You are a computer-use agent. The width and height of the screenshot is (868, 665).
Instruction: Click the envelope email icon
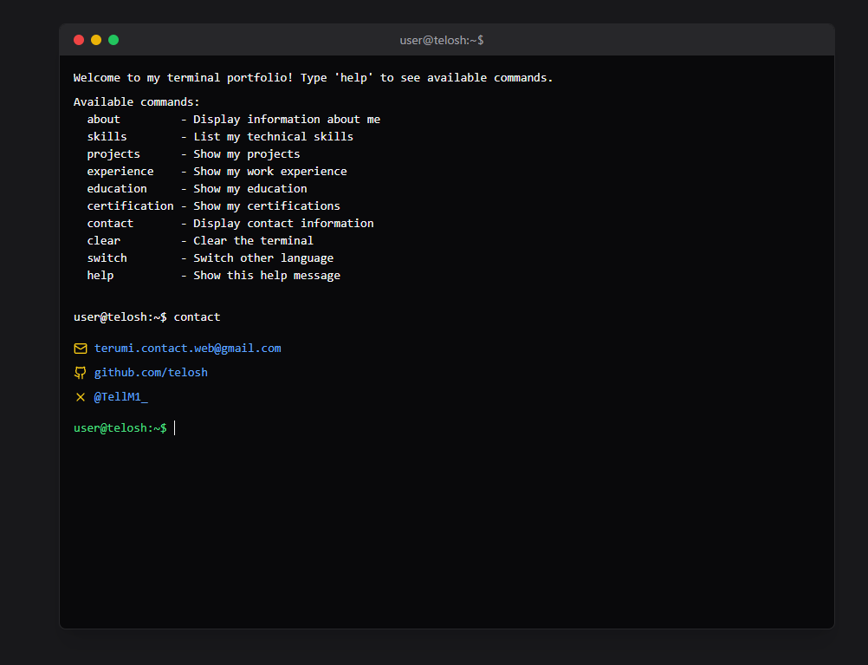(81, 349)
